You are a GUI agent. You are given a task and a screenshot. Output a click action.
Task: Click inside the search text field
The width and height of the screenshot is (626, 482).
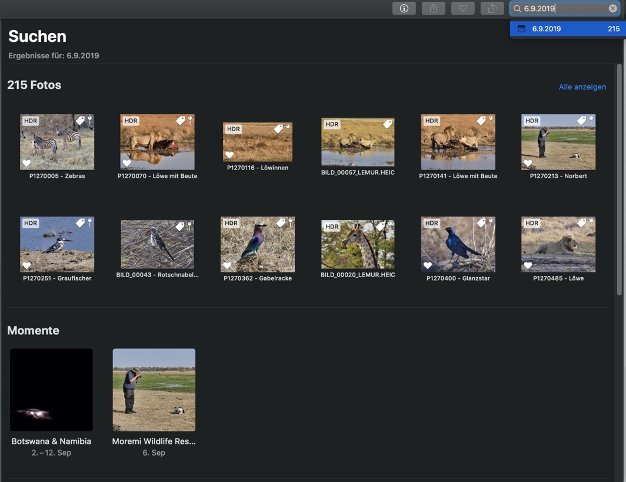click(x=564, y=9)
